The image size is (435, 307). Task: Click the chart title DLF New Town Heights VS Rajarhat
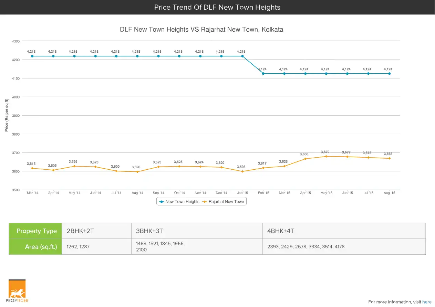201,30
